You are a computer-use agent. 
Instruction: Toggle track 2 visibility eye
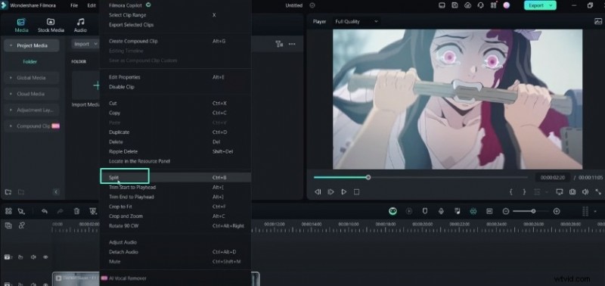coord(45,257)
